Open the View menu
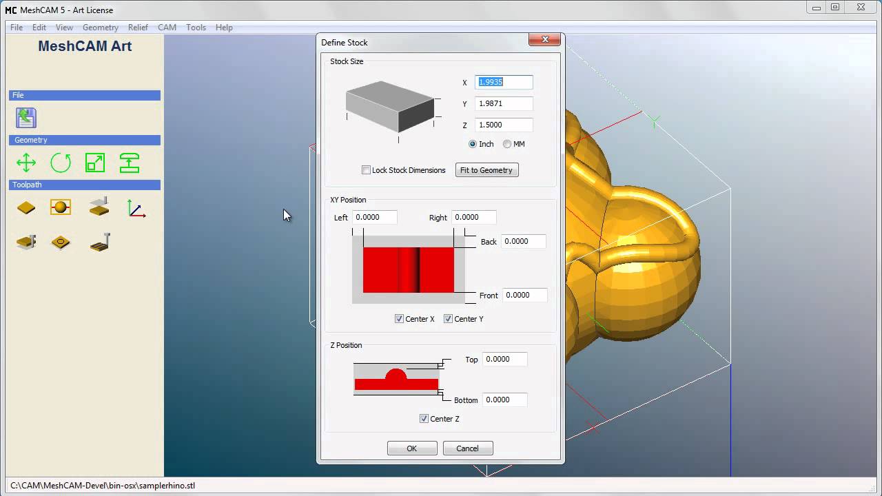This screenshot has width=882, height=496. (64, 28)
